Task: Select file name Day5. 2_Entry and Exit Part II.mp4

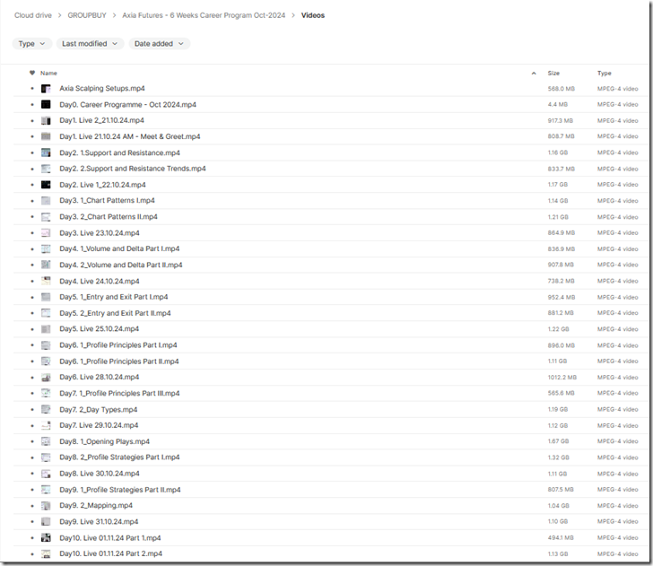Action: (115, 313)
